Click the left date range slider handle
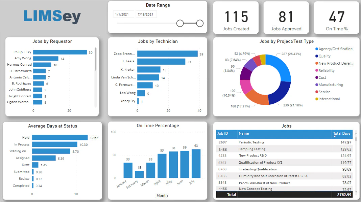Image resolution: width=361 pixels, height=202 pixels. point(180,23)
